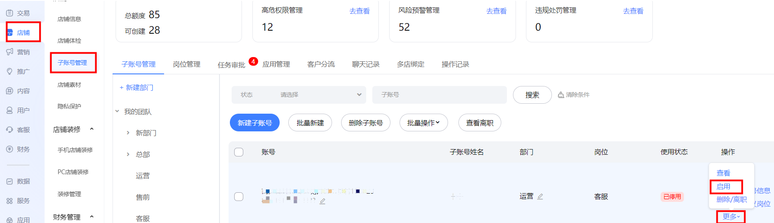Edit the account name pencil icon
The width and height of the screenshot is (774, 223).
point(322,201)
